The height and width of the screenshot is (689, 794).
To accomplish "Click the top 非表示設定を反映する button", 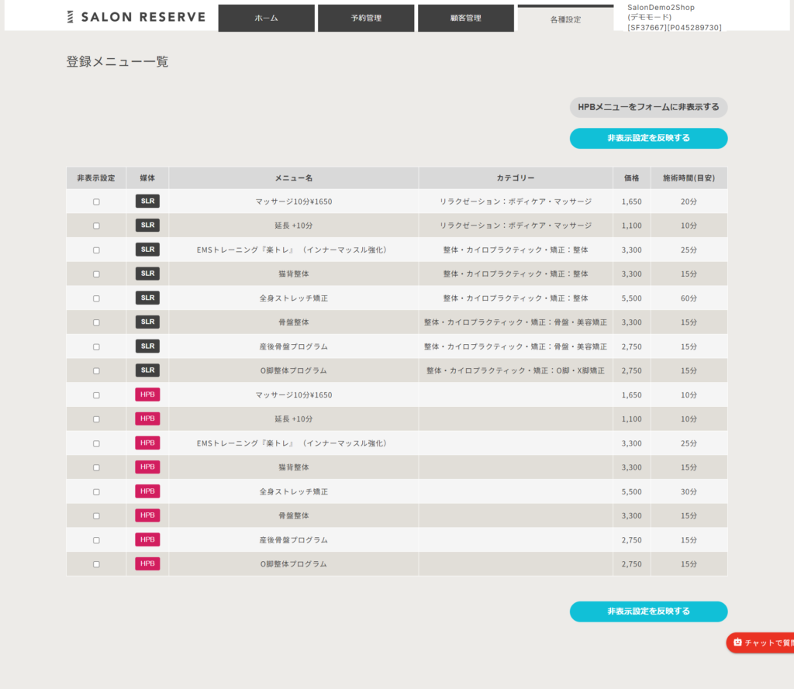I will coord(648,138).
